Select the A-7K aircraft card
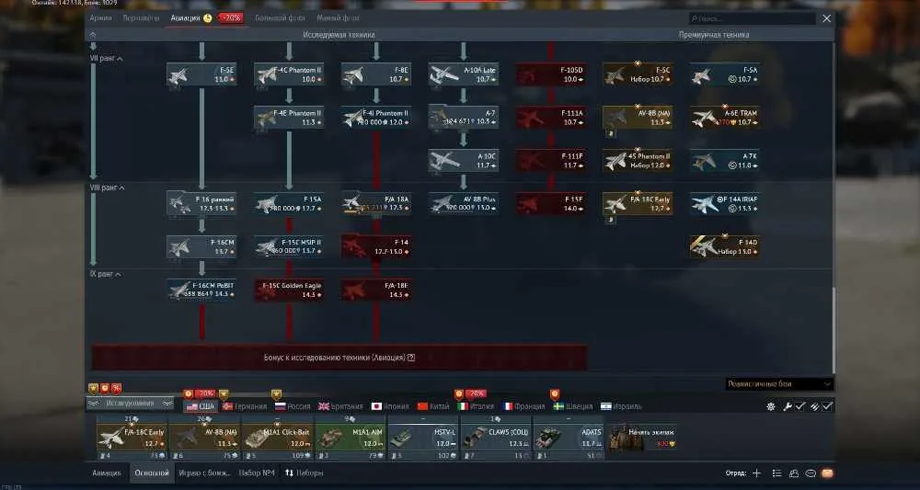The height and width of the screenshot is (490, 920). point(725,161)
